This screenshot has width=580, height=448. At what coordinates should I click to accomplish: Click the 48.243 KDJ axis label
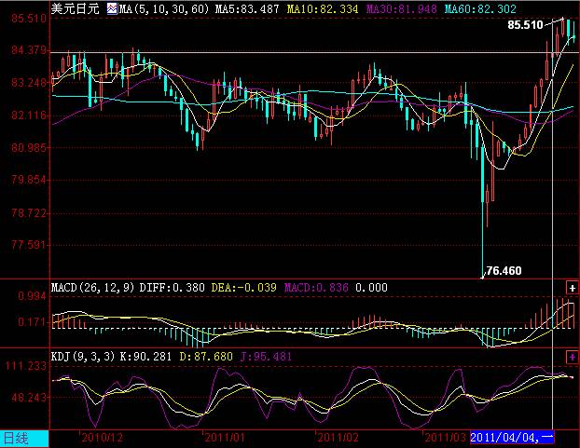[x=29, y=398]
